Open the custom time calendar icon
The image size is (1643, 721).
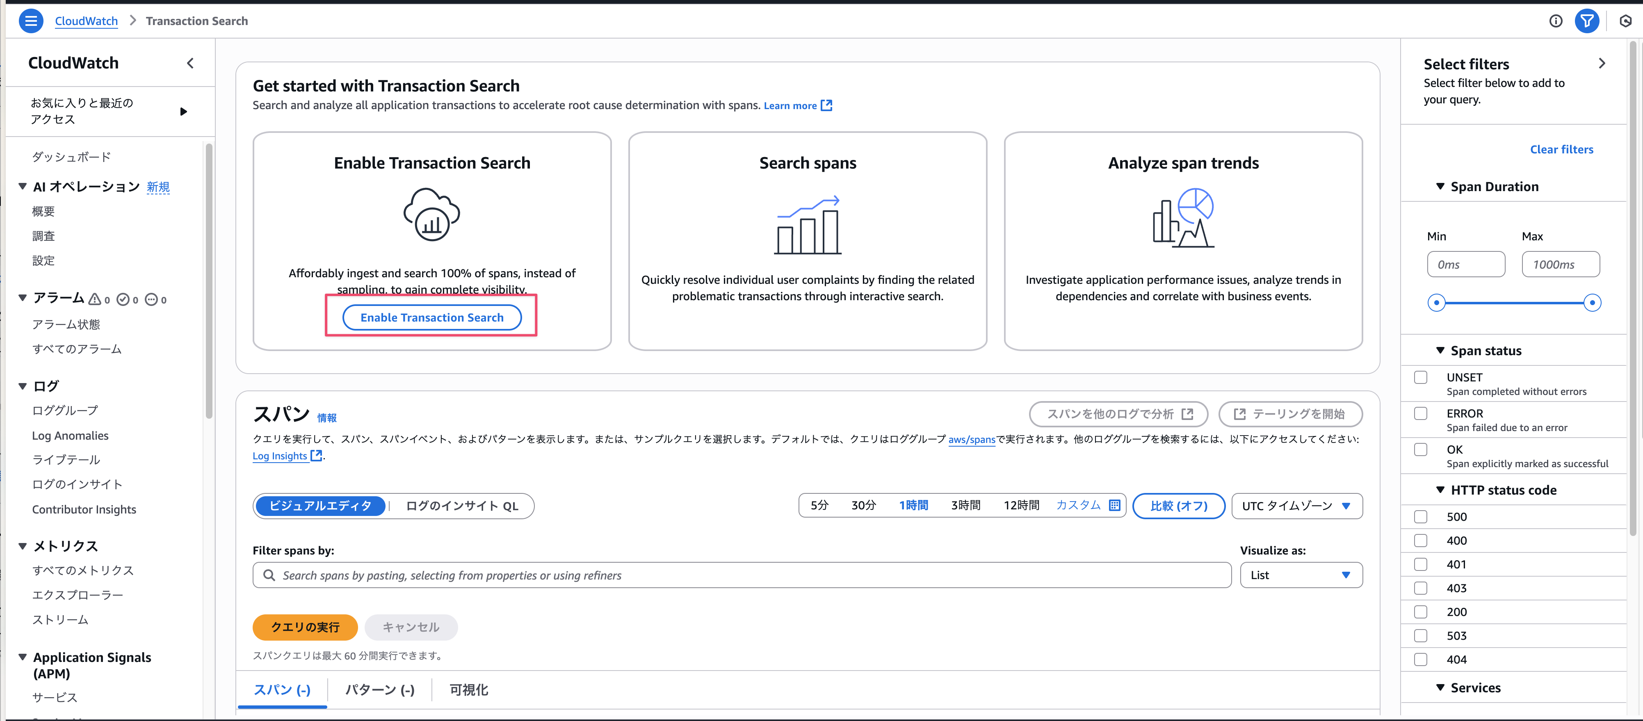click(1114, 505)
